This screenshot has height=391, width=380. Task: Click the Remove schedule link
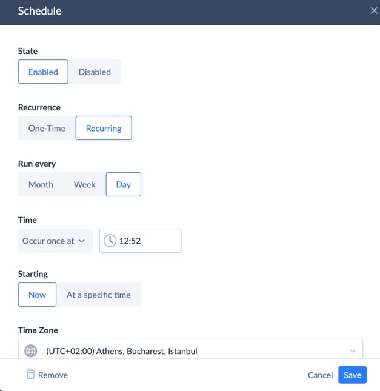click(53, 375)
